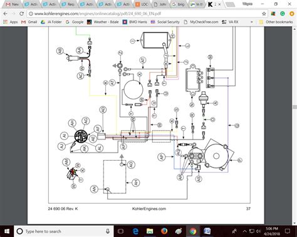Click the Cortana circle icon

19,231
